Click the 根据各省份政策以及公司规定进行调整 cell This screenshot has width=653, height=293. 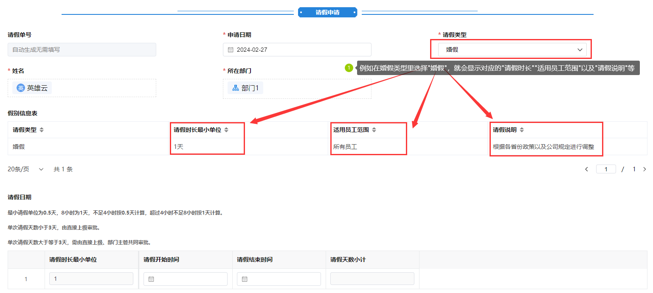568,147
